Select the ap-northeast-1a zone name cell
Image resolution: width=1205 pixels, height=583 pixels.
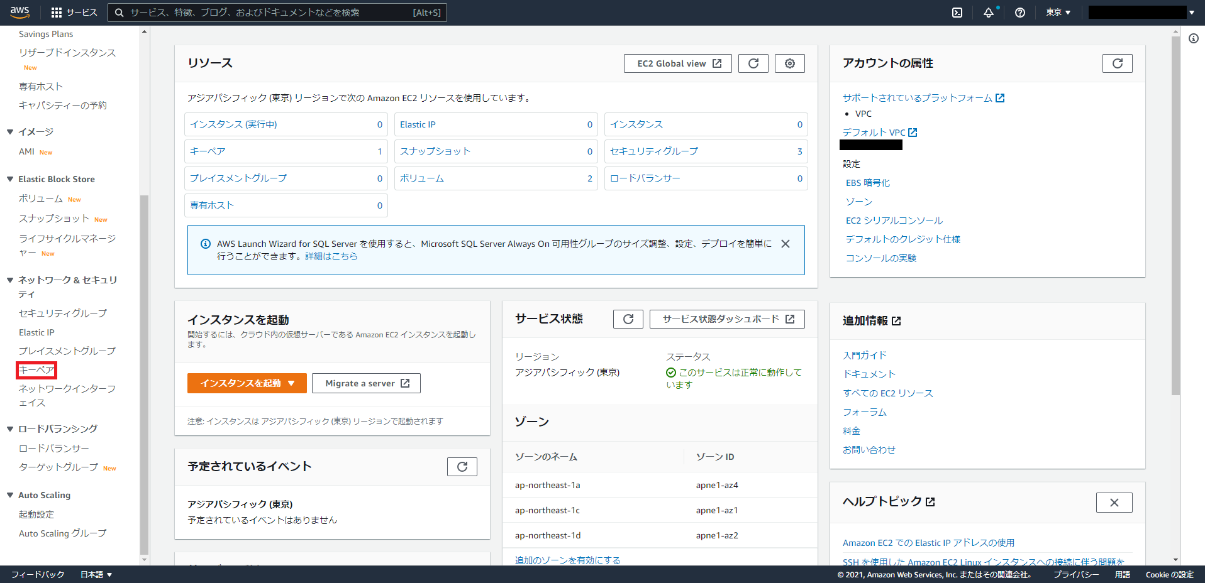coord(548,485)
